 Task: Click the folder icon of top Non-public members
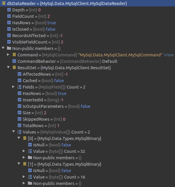[9, 48]
